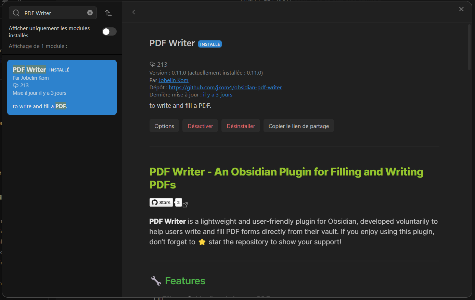This screenshot has height=300, width=475.
Task: Click the GitHub Stars badge
Action: click(x=161, y=203)
